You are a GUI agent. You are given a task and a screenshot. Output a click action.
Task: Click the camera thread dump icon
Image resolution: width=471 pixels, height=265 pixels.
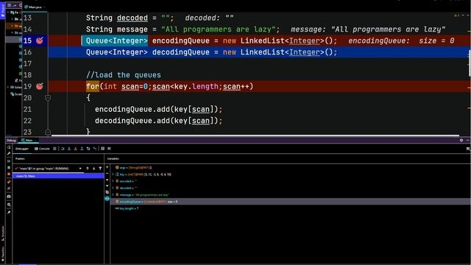point(9,197)
